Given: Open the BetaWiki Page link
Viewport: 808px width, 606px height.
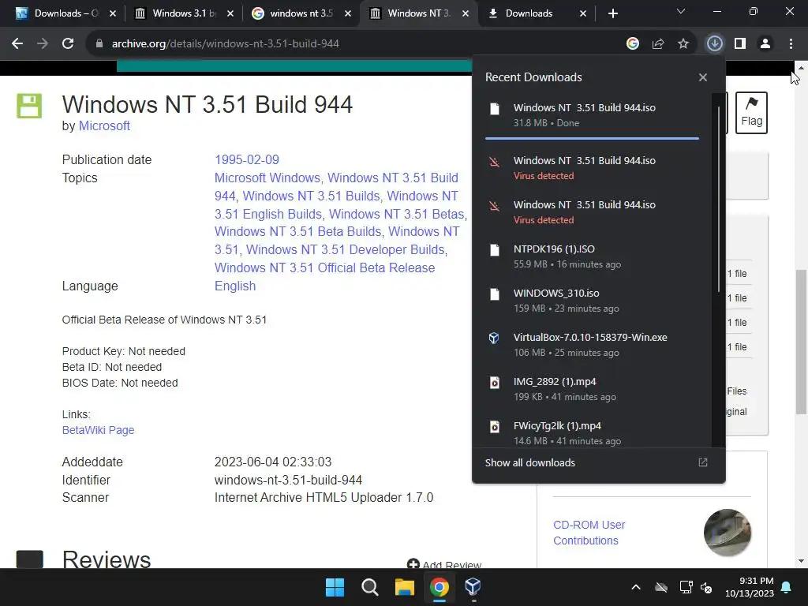Looking at the screenshot, I should click(x=98, y=430).
